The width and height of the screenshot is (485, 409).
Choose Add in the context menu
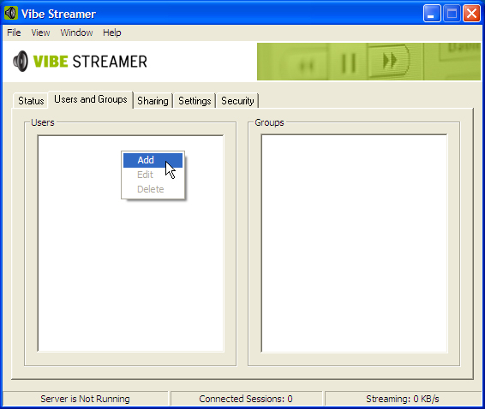pos(153,160)
